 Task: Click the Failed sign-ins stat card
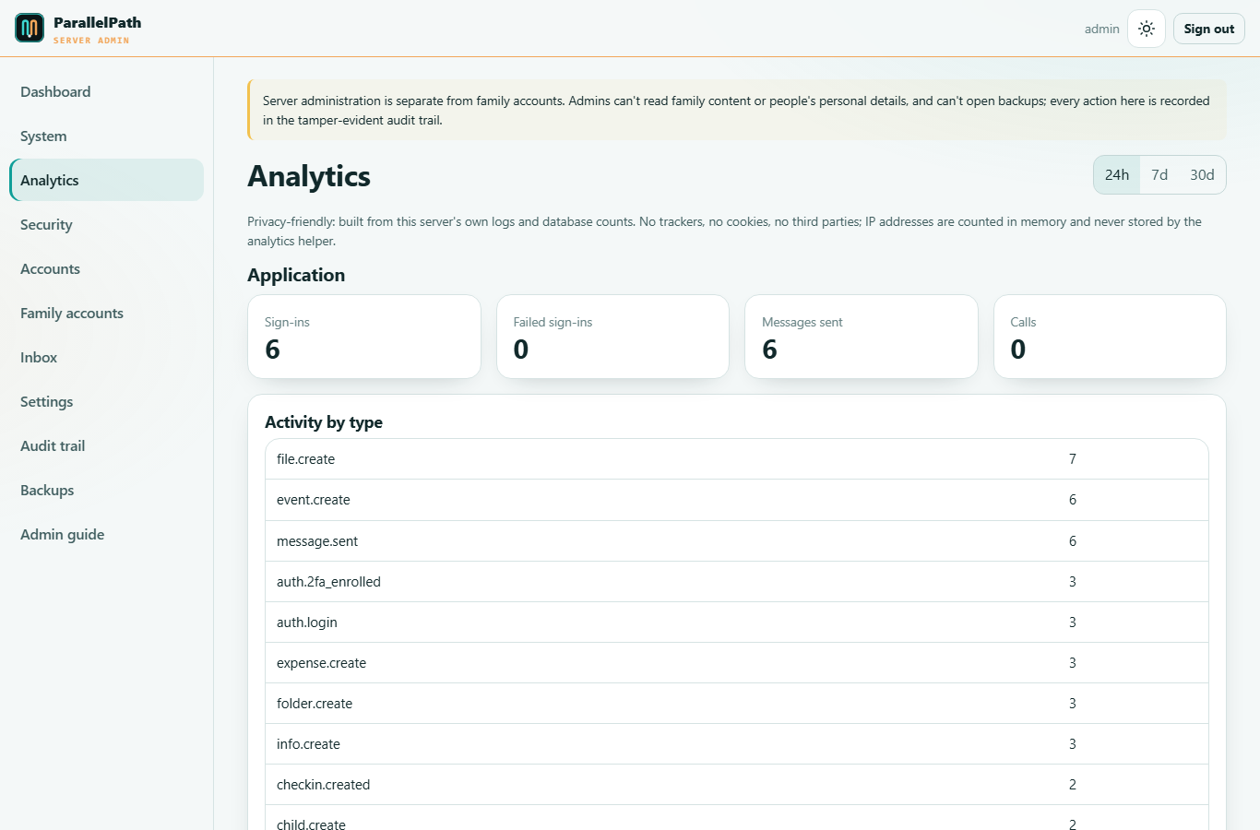coord(612,337)
